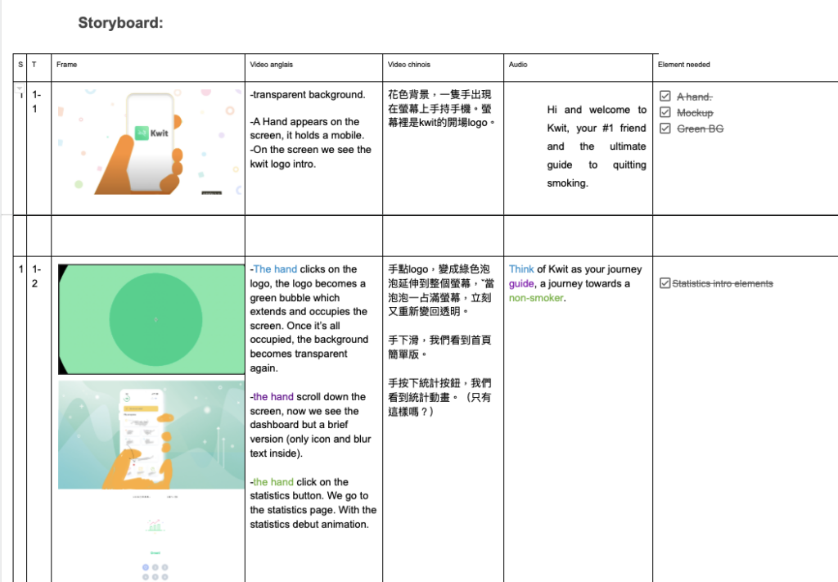Select the dashboard phone frame thumbnail

point(151,434)
